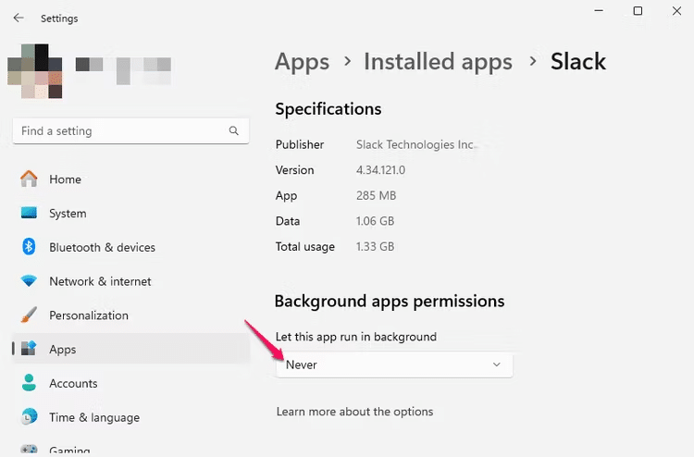Click the Apps breadcrumb link
Screen dimensions: 694x457
click(302, 62)
